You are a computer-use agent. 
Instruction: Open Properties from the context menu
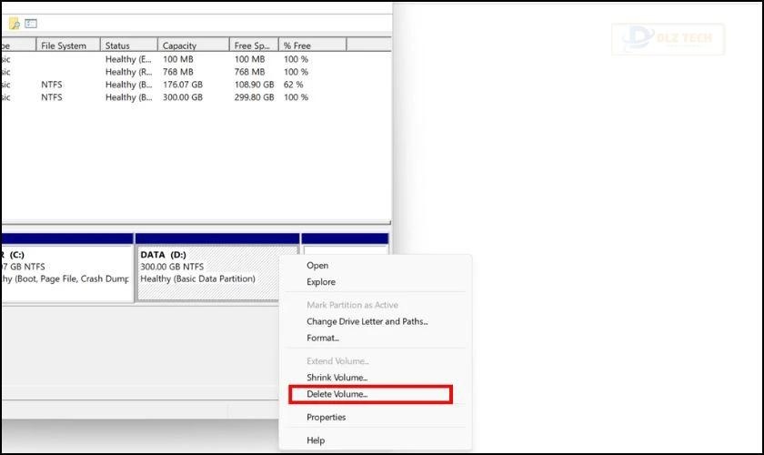[x=326, y=417]
